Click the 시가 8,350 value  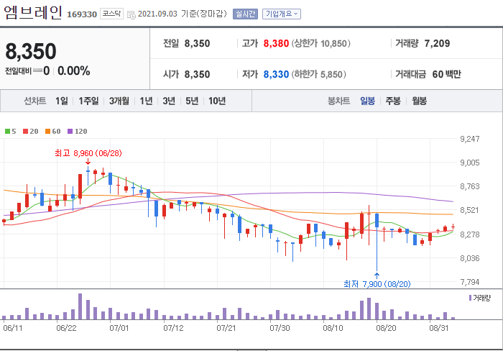[197, 74]
